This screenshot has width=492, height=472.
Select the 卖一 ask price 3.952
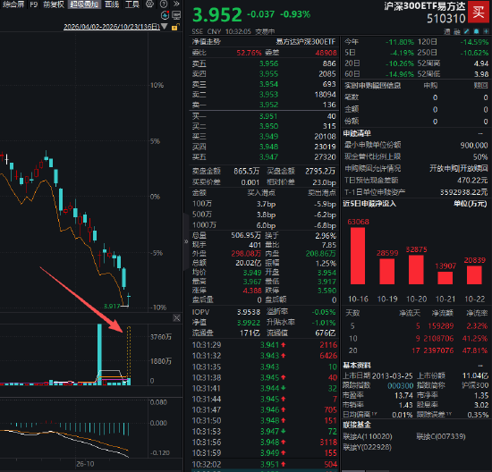(268, 105)
